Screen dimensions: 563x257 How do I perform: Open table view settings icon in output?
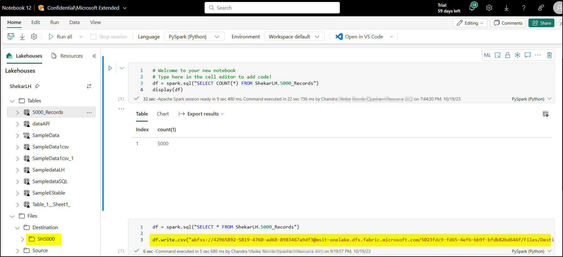[x=546, y=114]
